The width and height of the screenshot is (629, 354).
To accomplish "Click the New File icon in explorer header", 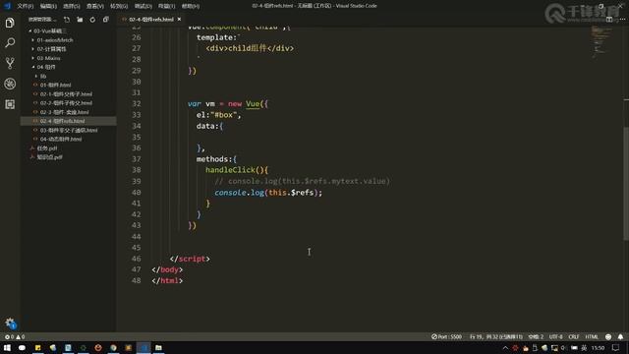I will pyautogui.click(x=67, y=20).
